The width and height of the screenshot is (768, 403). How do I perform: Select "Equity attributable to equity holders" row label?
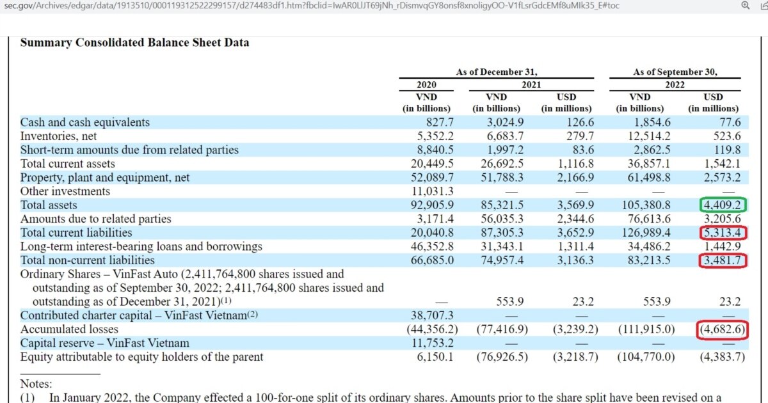click(x=142, y=357)
